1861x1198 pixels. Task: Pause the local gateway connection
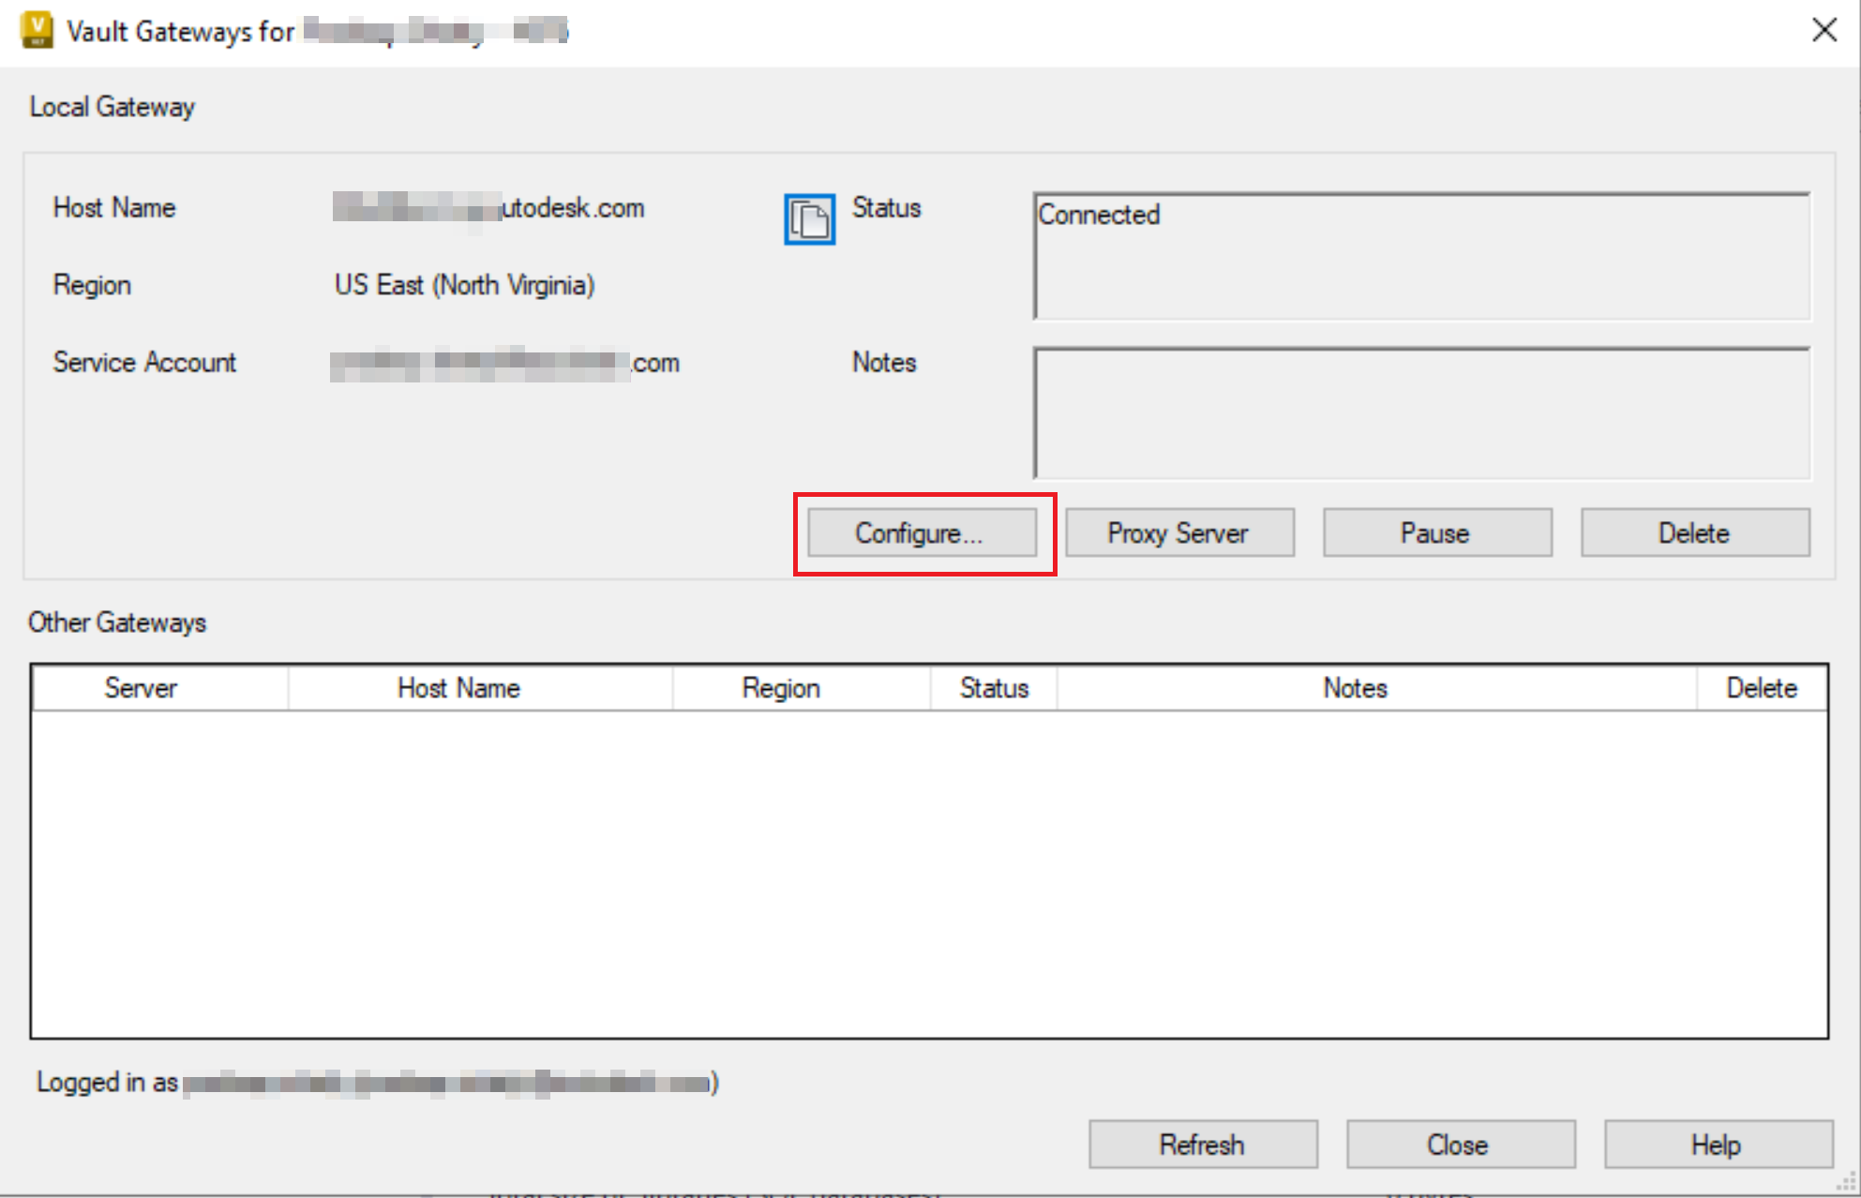tap(1436, 532)
